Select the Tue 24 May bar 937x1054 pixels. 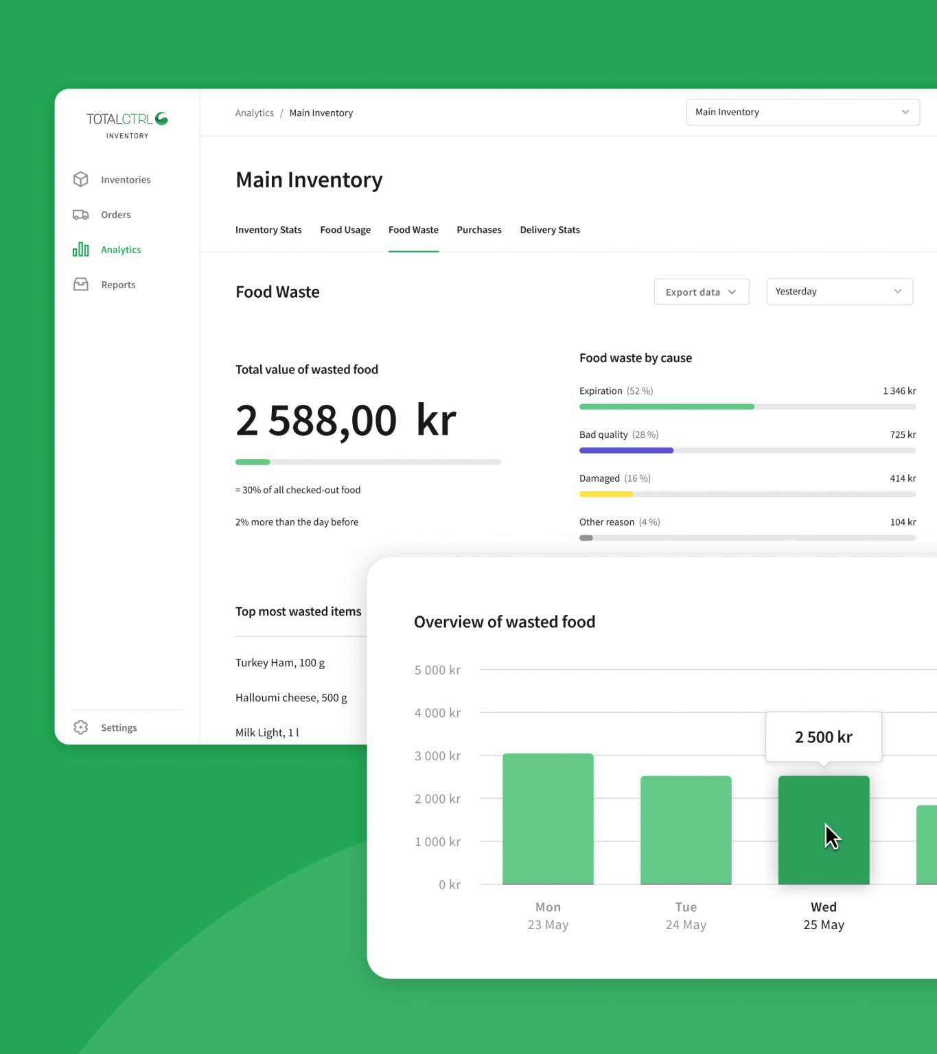[686, 830]
